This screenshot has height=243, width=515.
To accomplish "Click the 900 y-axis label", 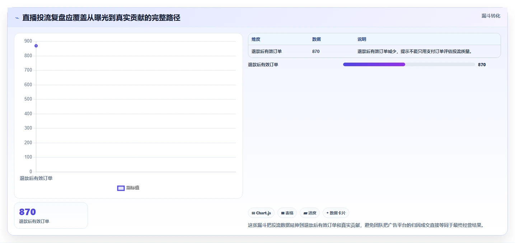I will (x=28, y=41).
